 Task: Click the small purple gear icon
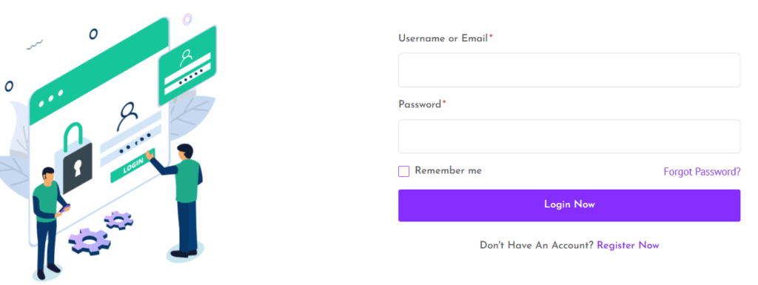tap(119, 220)
